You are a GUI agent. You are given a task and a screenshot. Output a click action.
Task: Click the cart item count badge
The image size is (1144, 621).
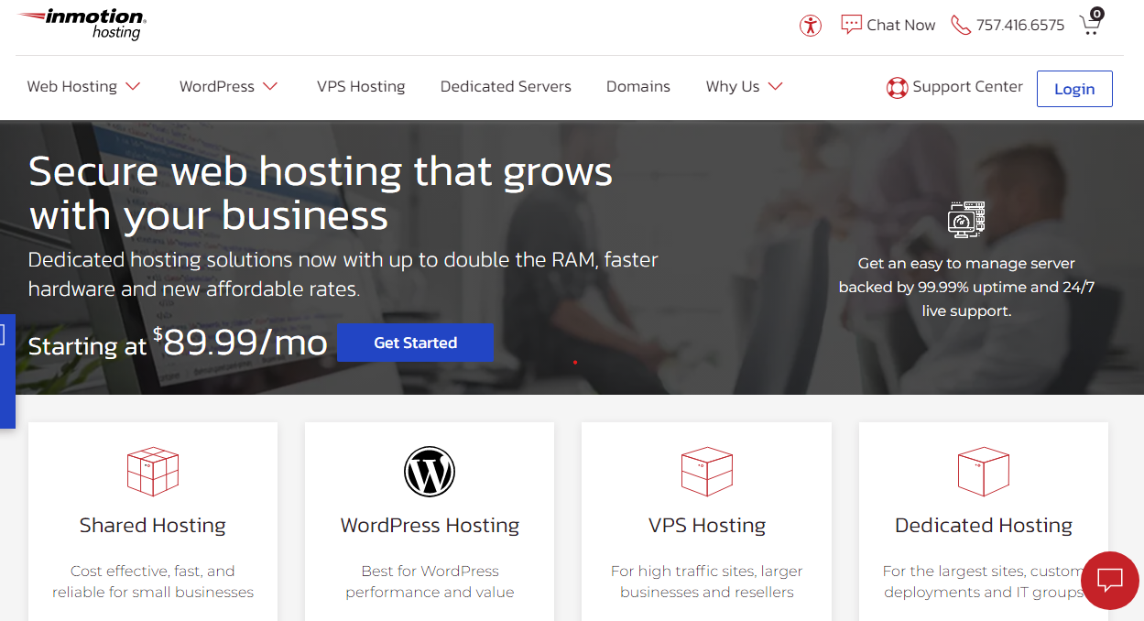1097,14
